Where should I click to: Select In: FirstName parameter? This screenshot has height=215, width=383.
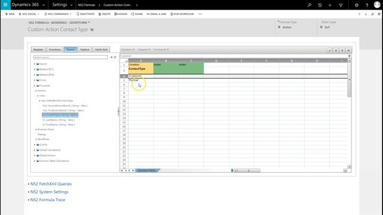coord(59,125)
